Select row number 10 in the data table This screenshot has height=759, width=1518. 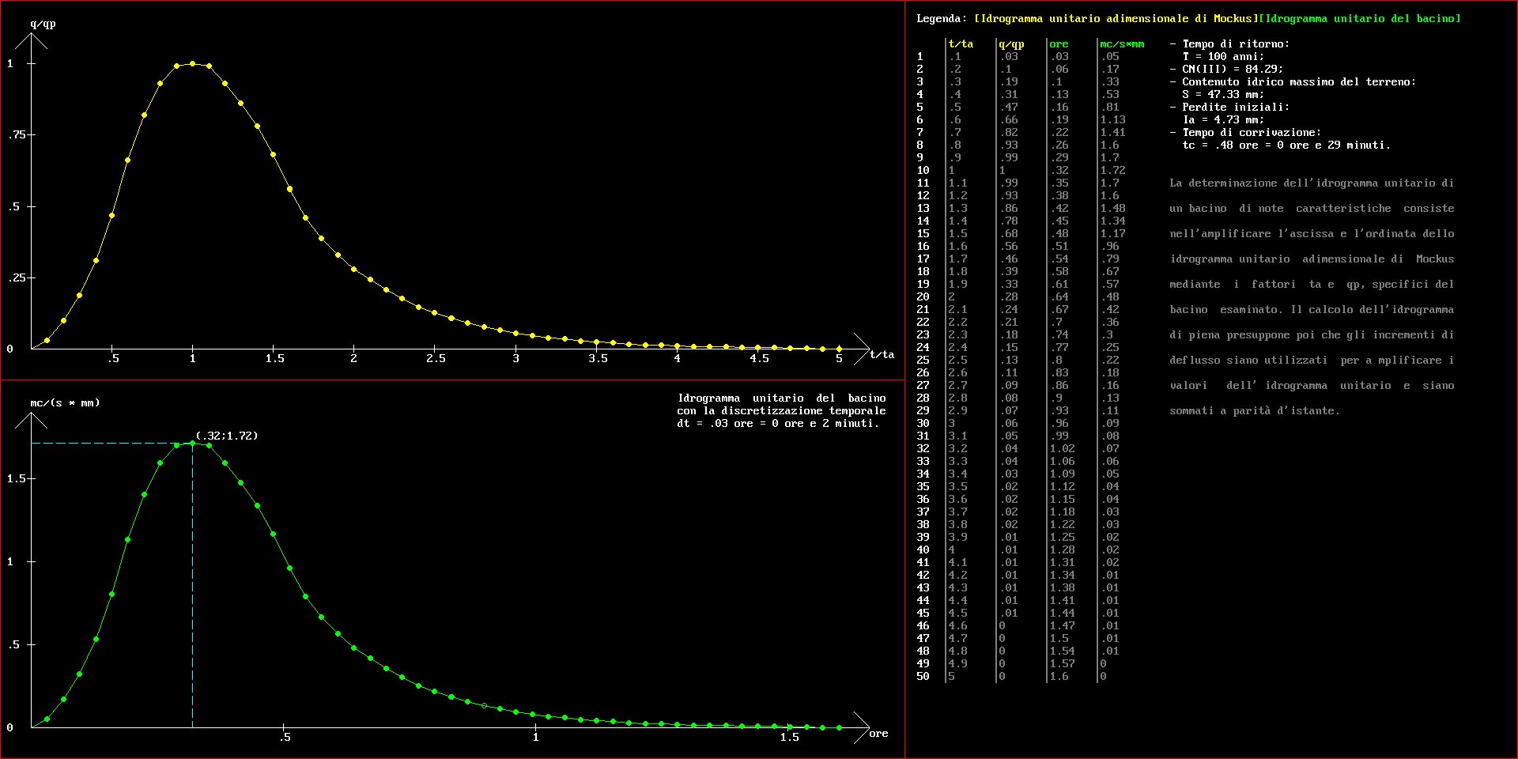(923, 170)
